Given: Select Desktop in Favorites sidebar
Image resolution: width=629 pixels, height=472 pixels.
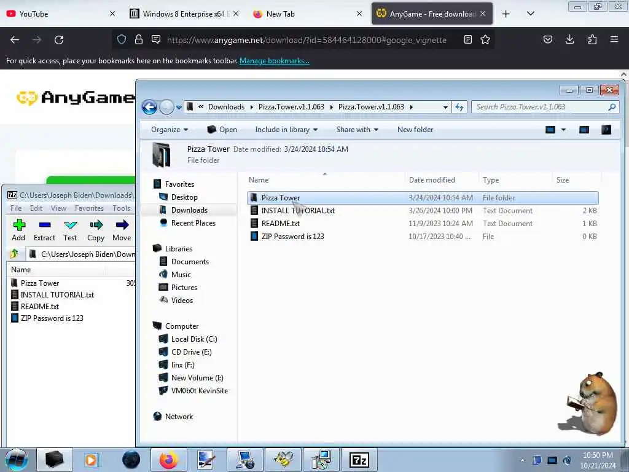Looking at the screenshot, I should 184,197.
